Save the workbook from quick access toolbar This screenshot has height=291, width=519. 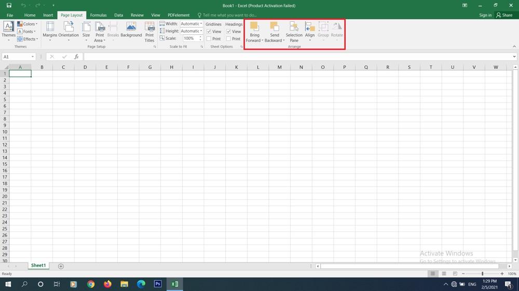click(9, 5)
